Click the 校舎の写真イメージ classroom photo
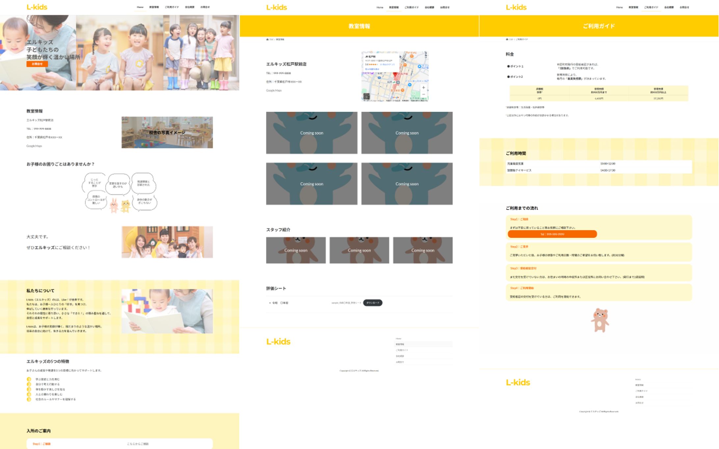 (167, 132)
